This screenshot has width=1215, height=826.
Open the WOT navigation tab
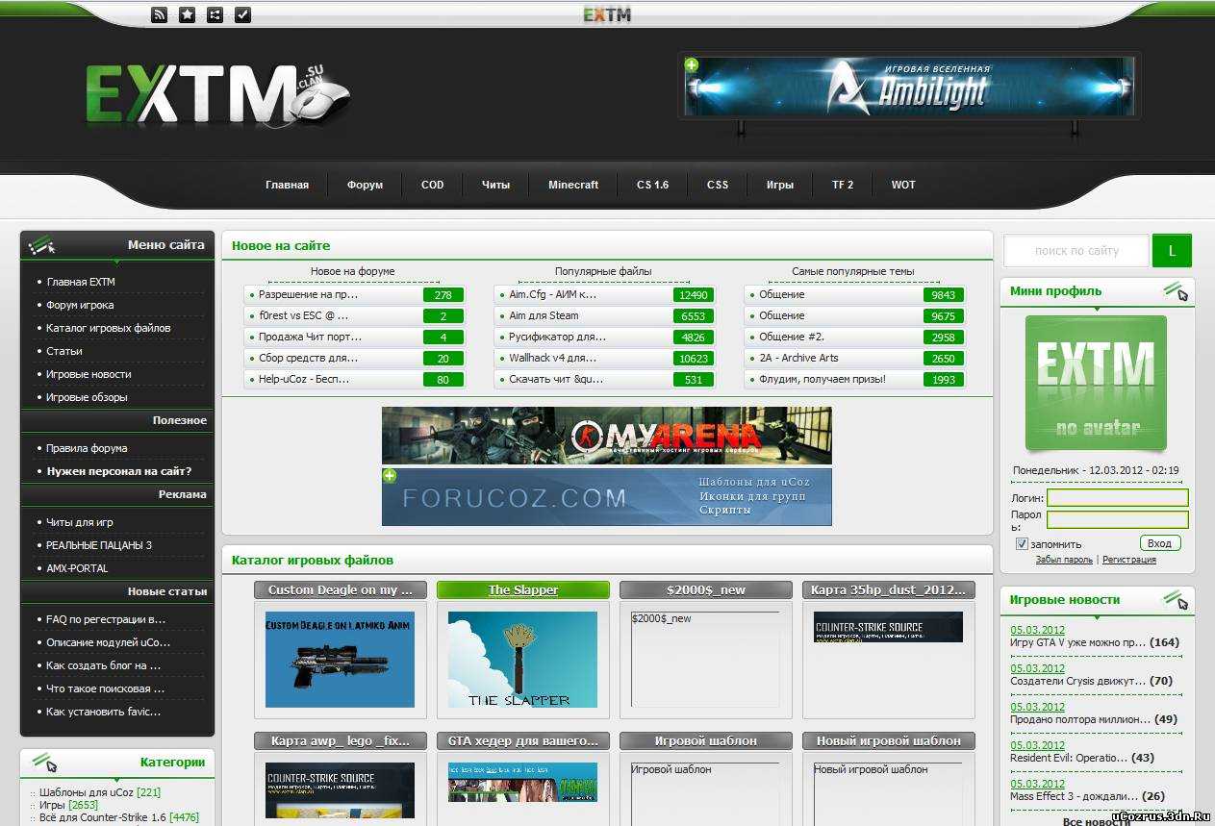903,185
